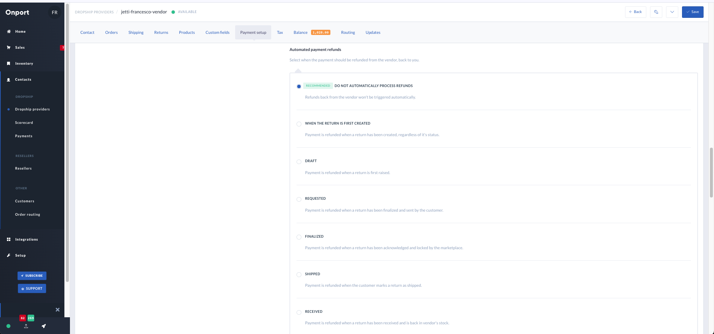Open Resellers in sidebar
The image size is (714, 334).
click(23, 168)
